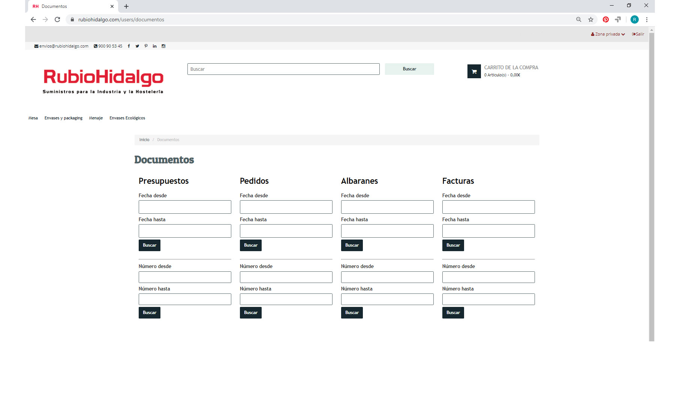Open the Twitter social icon
Viewport: 680px width, 393px height.
137,46
